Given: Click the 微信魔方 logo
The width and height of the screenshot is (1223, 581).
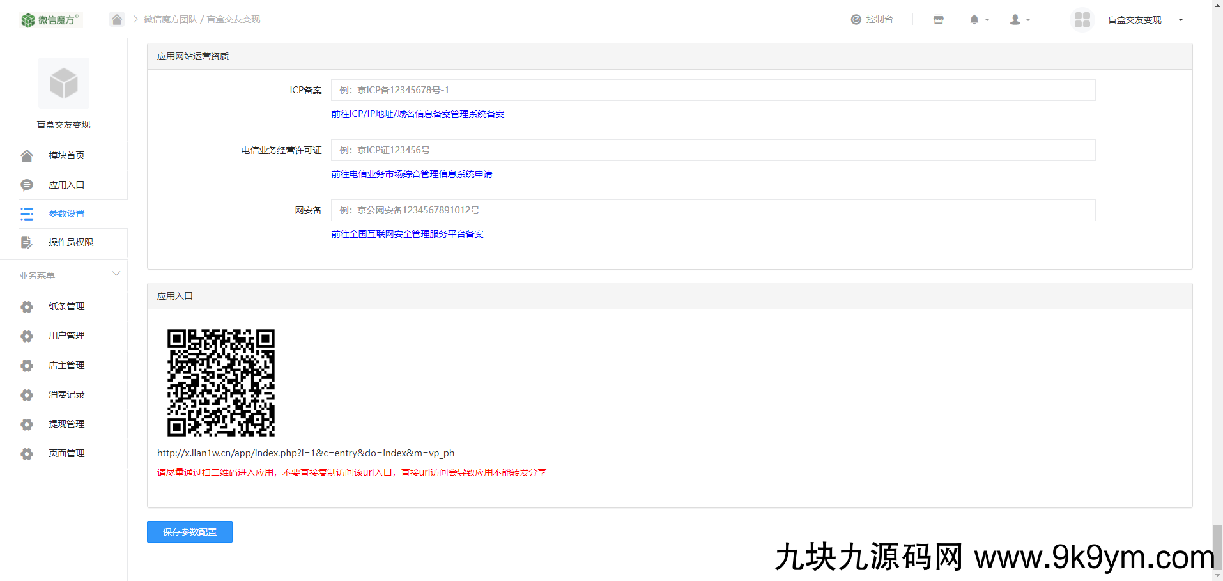Looking at the screenshot, I should [x=50, y=19].
